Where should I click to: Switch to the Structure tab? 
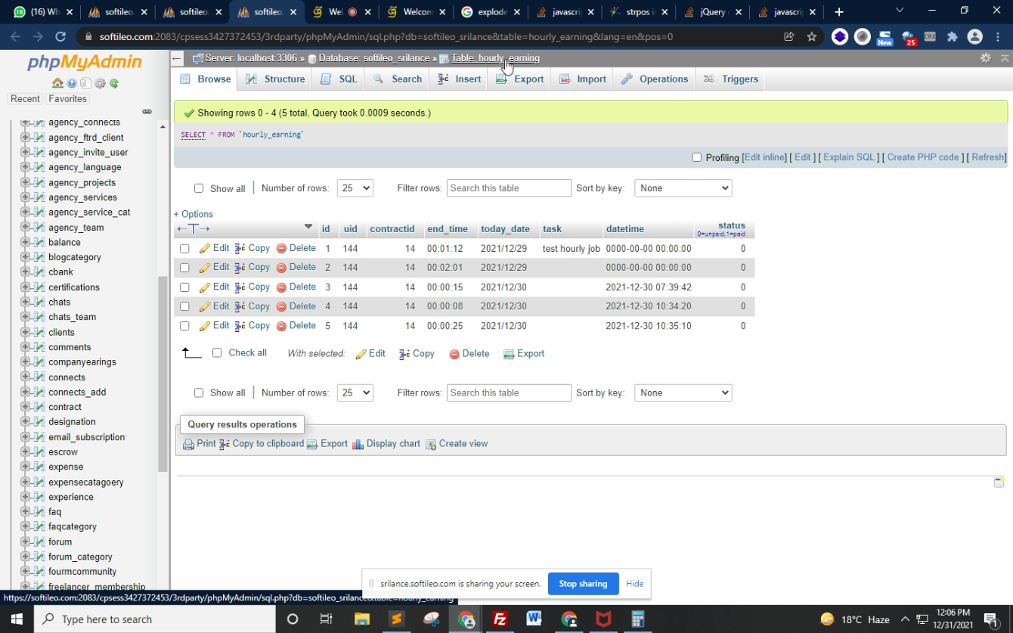tap(275, 79)
